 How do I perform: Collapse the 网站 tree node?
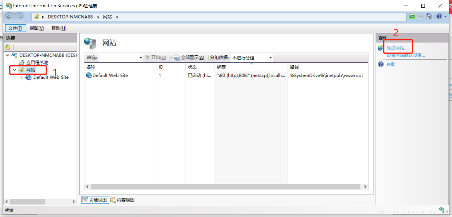(x=14, y=70)
